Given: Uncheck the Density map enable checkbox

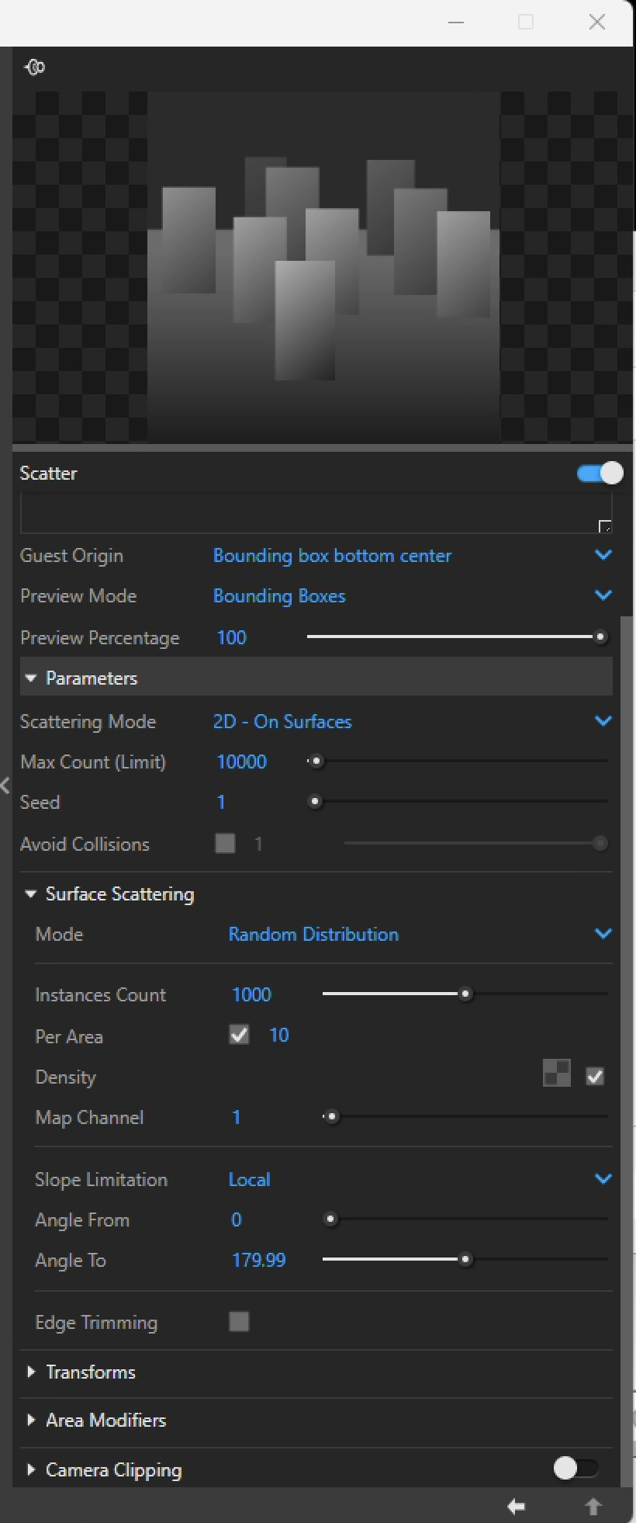Looking at the screenshot, I should tap(595, 1076).
